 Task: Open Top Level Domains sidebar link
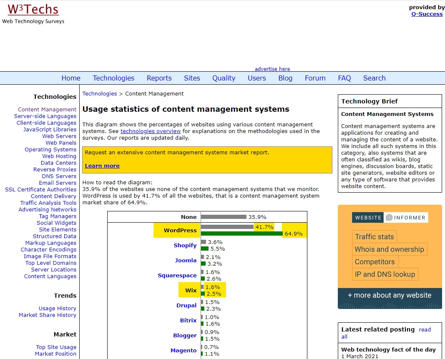coord(51,263)
